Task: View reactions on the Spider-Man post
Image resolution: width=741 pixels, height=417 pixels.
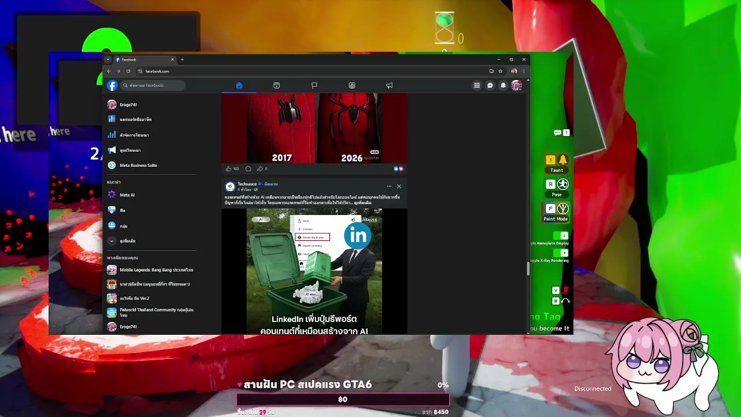Action: [398, 169]
